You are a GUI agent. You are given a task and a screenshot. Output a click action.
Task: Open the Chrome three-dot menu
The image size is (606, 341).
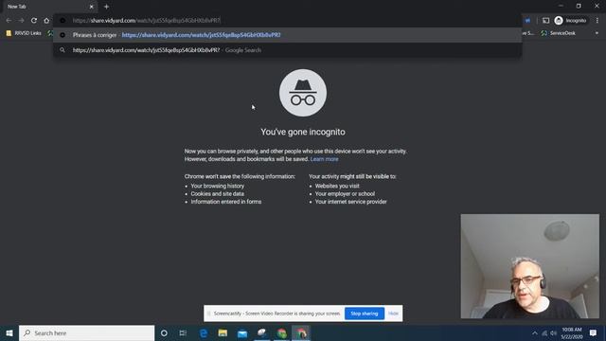click(597, 21)
